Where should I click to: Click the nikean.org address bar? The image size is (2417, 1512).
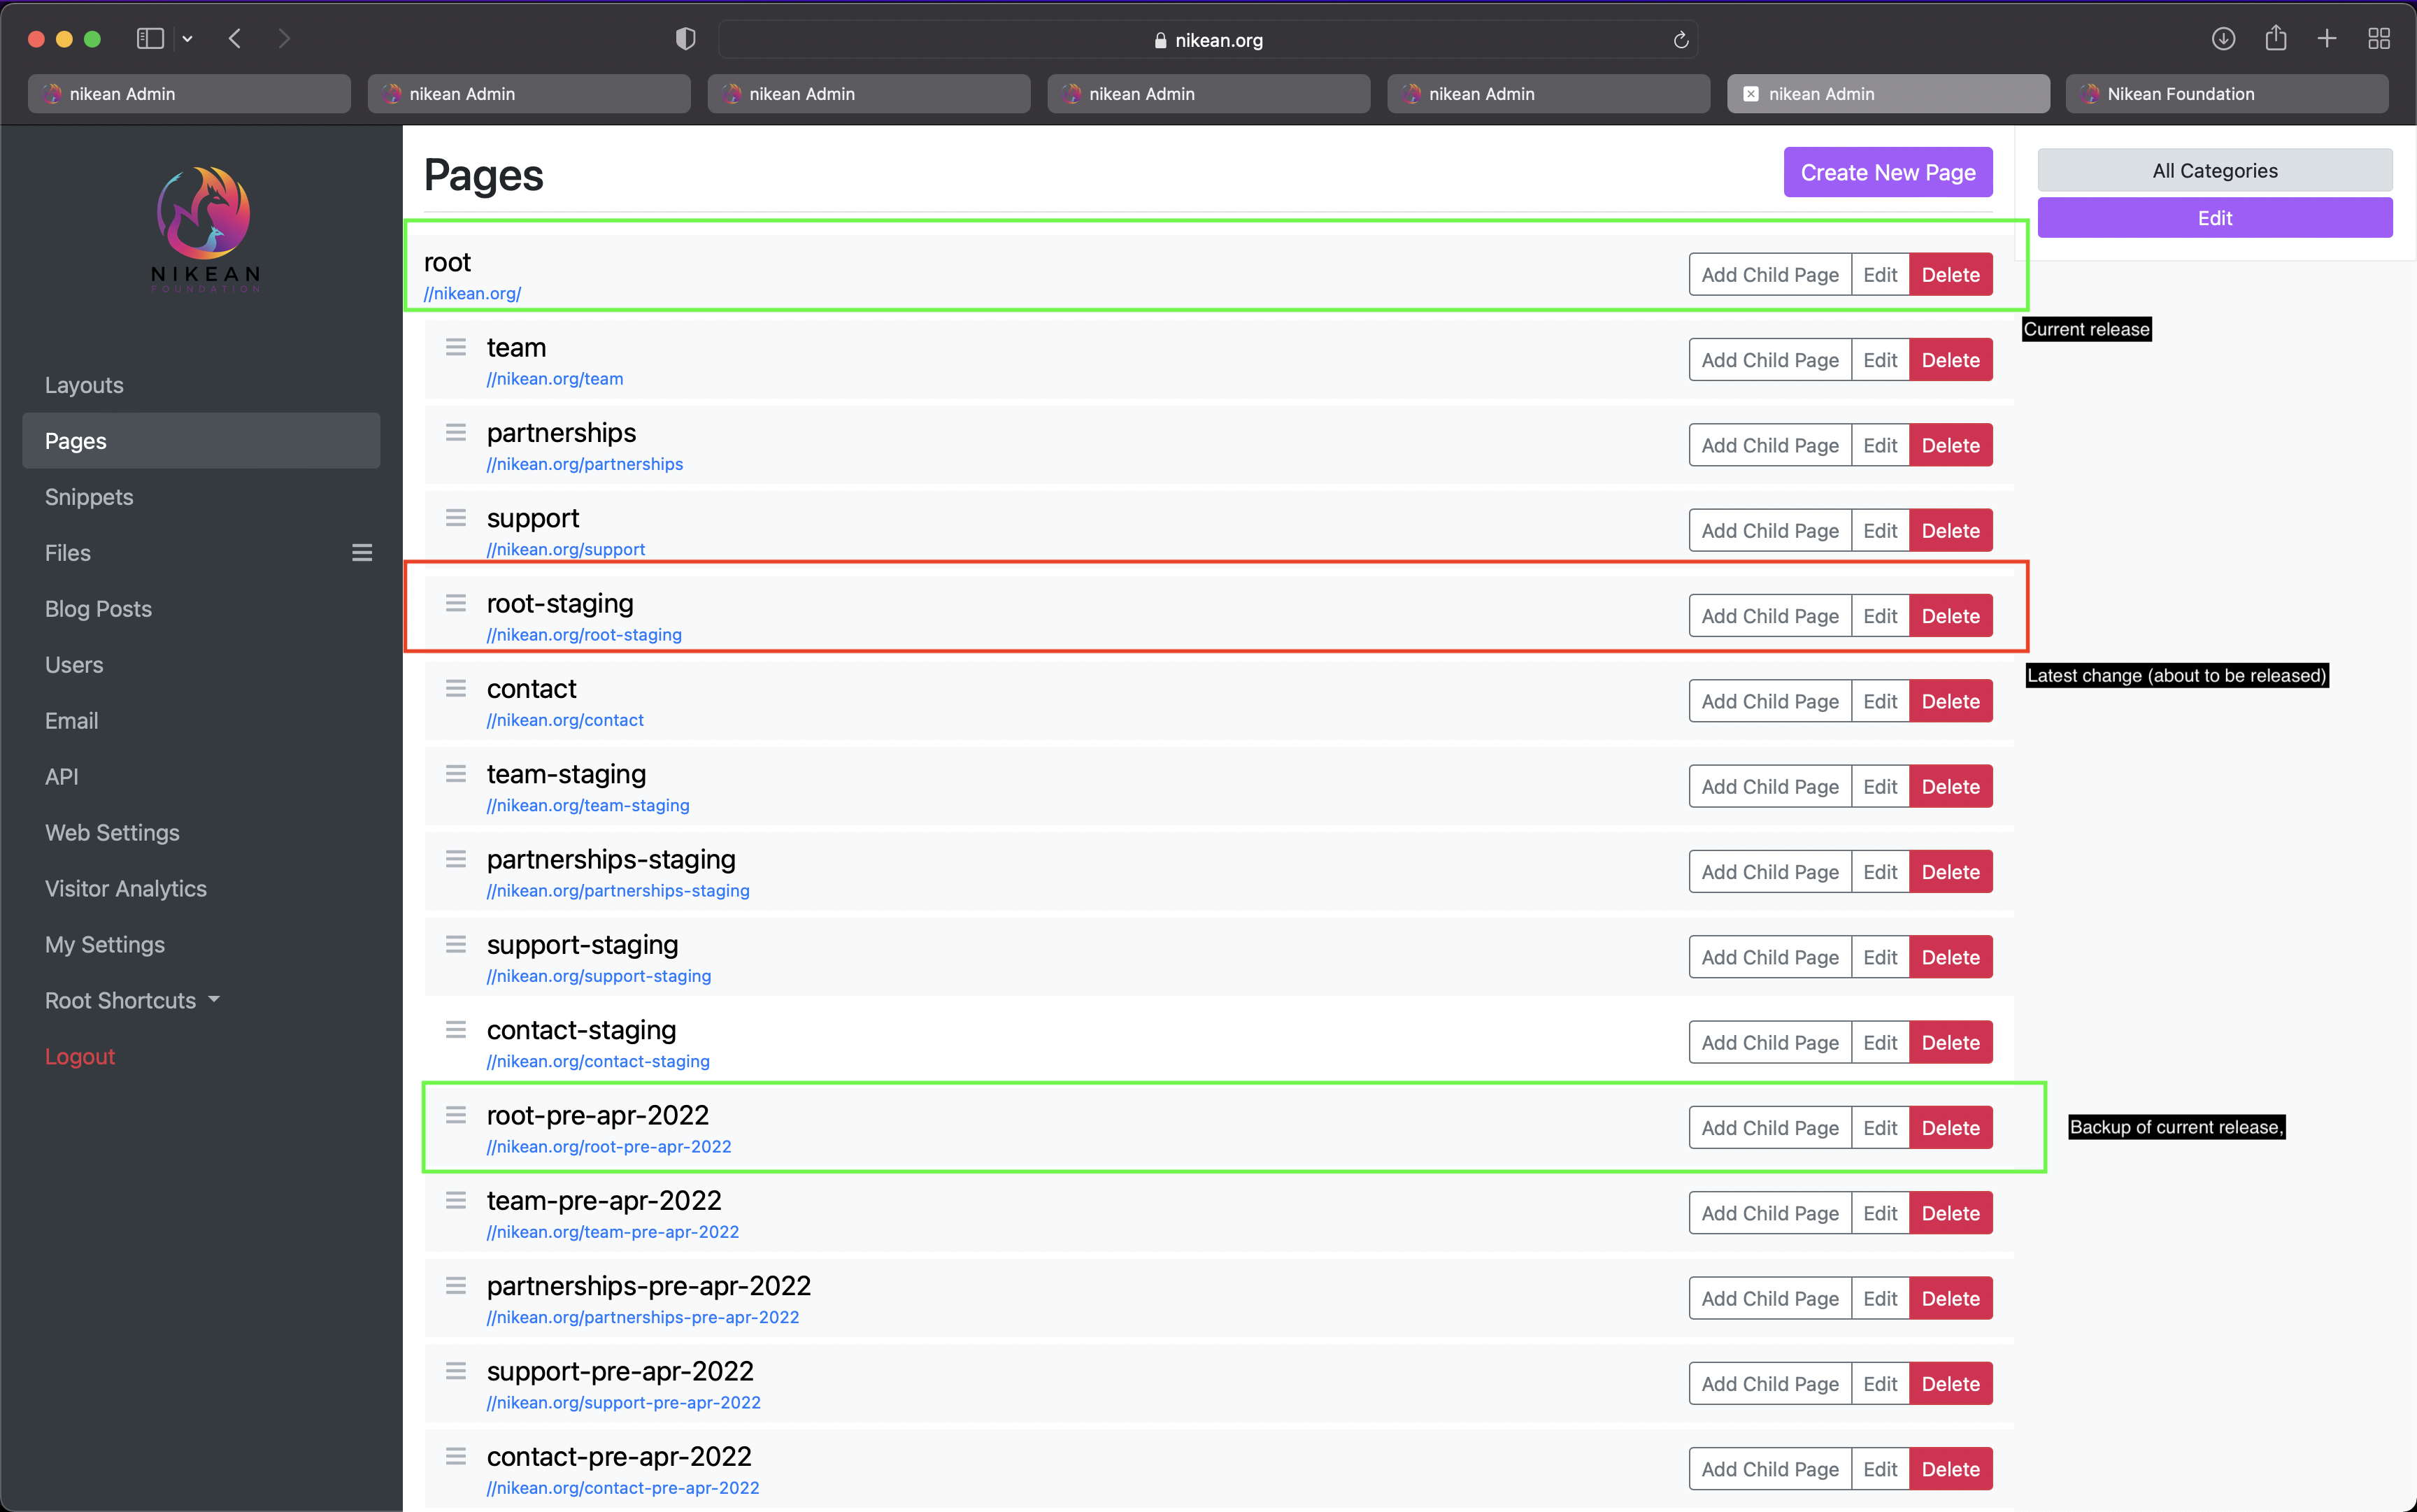pos(1208,40)
